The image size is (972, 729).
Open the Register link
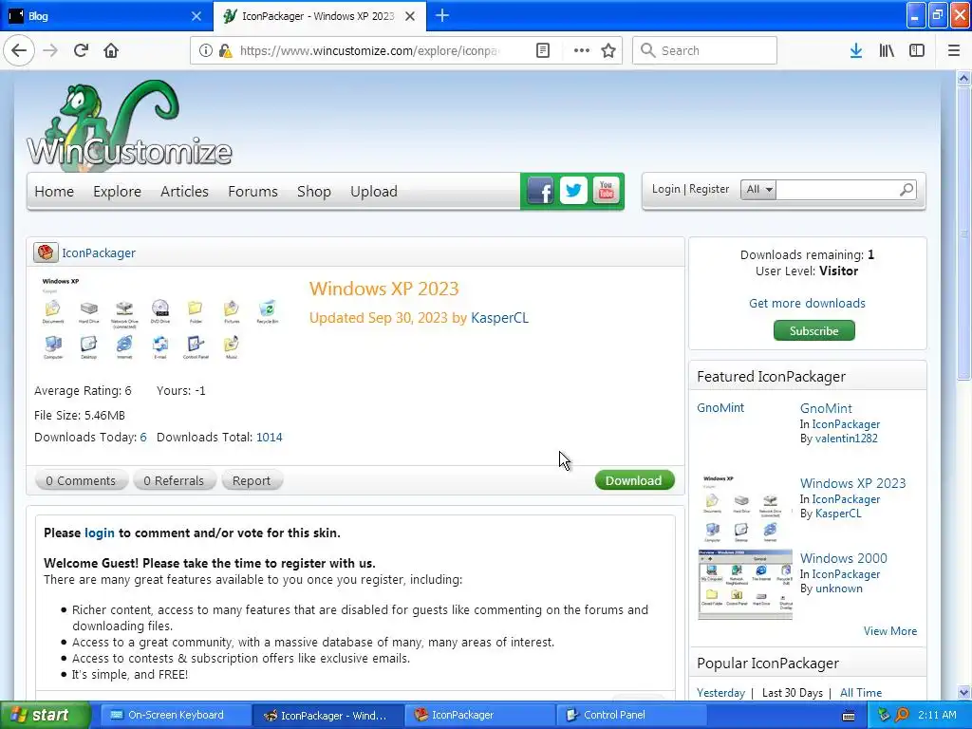709,189
